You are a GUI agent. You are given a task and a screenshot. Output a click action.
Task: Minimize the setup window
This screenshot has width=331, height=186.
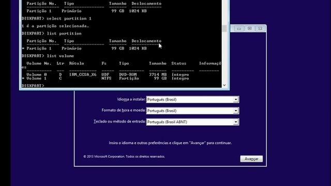[239, 28]
